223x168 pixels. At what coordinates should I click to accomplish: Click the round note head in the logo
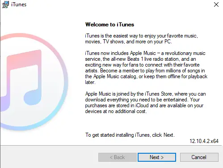pyautogui.click(x=32, y=97)
